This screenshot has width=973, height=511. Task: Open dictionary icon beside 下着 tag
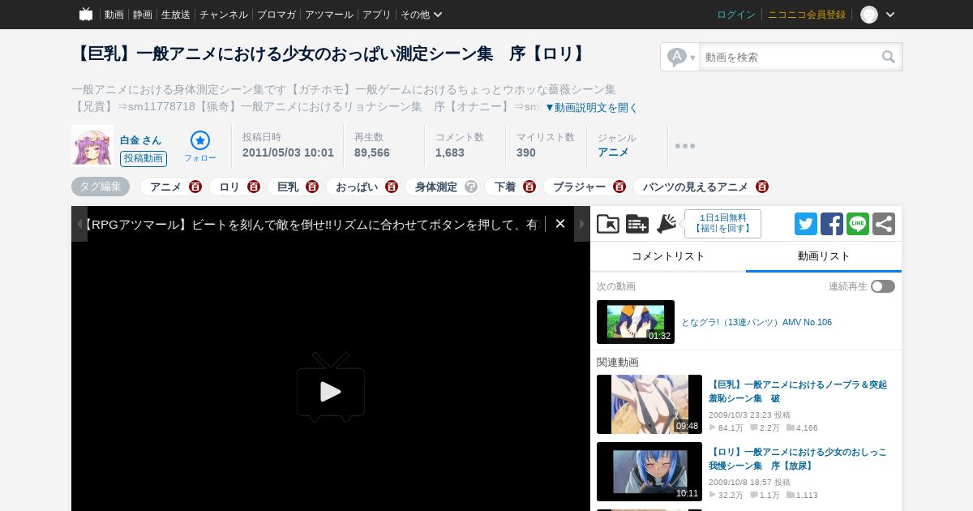click(529, 187)
